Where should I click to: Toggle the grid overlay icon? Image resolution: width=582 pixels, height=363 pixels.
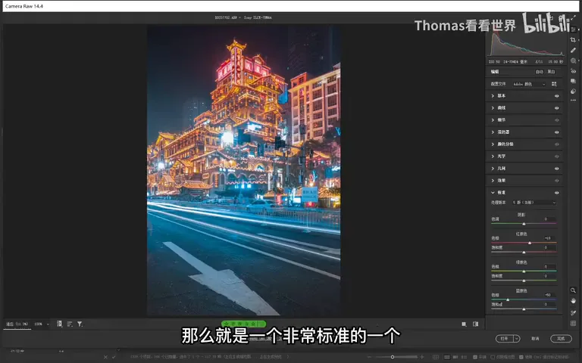click(573, 324)
